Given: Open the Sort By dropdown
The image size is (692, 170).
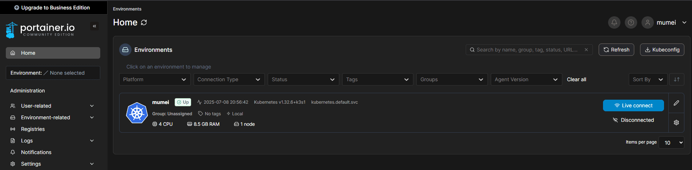Looking at the screenshot, I should tap(648, 79).
